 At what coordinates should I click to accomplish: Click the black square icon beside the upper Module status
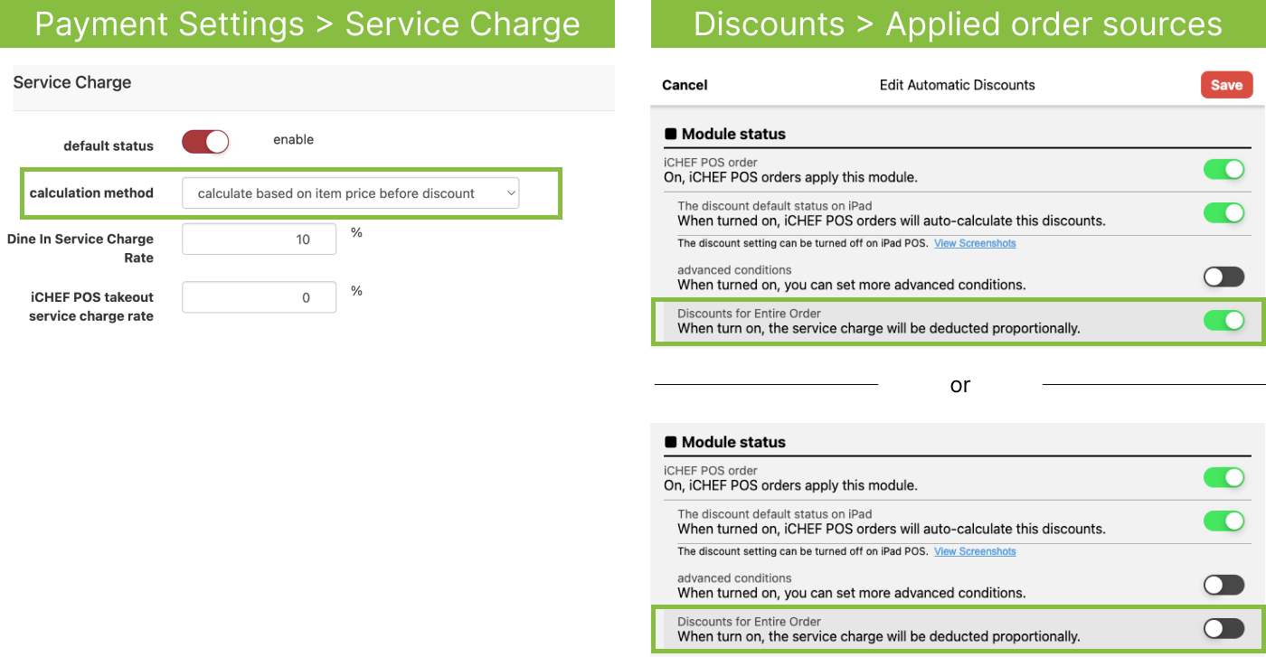671,134
